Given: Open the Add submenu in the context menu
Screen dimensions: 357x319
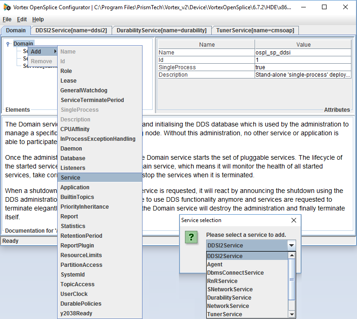Looking at the screenshot, I should tap(43, 52).
